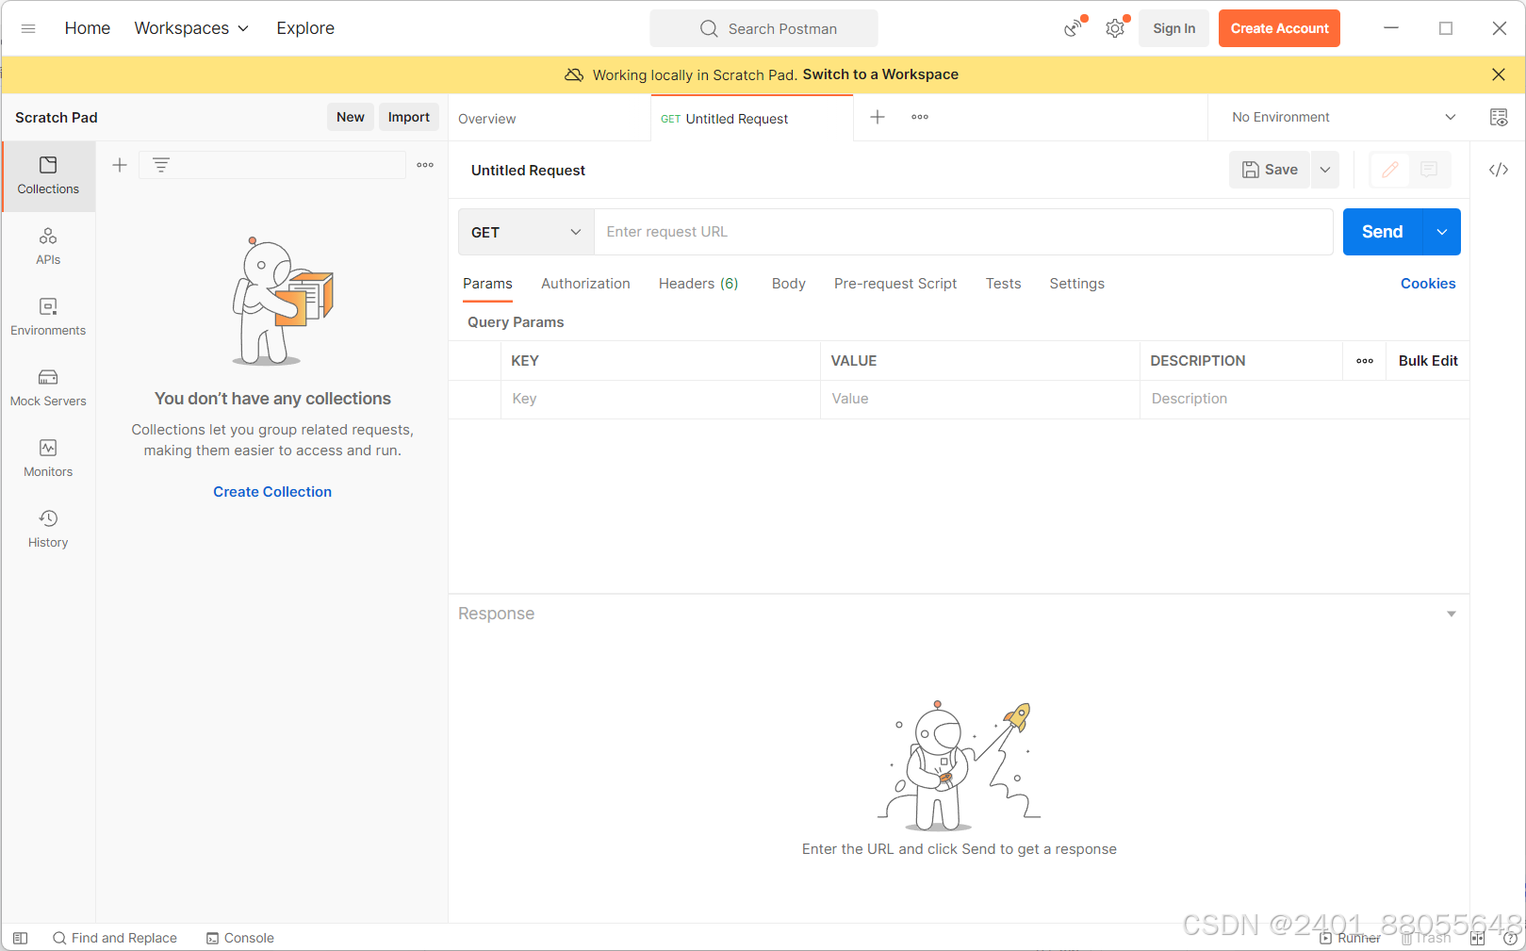The image size is (1526, 951).
Task: Go to Home
Action: pyautogui.click(x=88, y=28)
